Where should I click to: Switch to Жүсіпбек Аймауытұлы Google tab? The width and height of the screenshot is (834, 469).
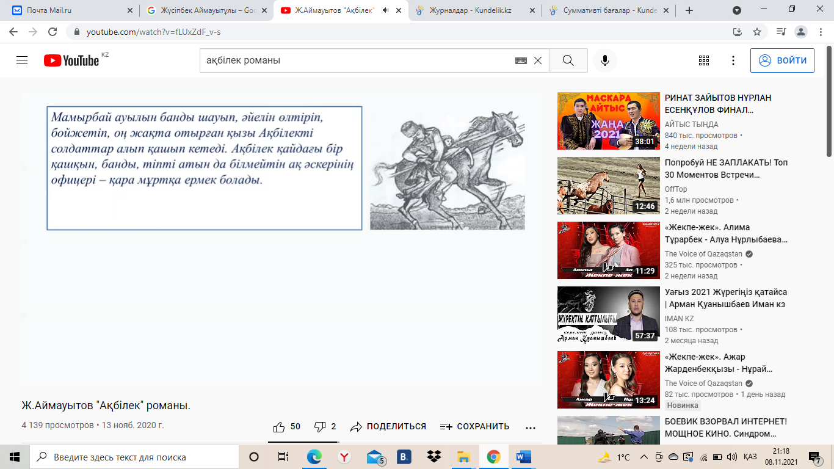pos(206,10)
